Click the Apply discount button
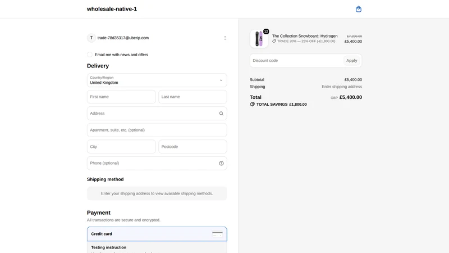 coord(352,61)
